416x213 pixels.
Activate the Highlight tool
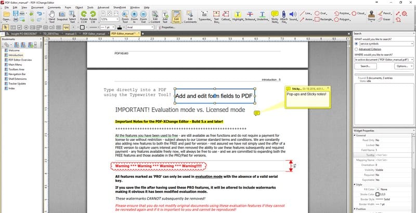tap(238, 17)
